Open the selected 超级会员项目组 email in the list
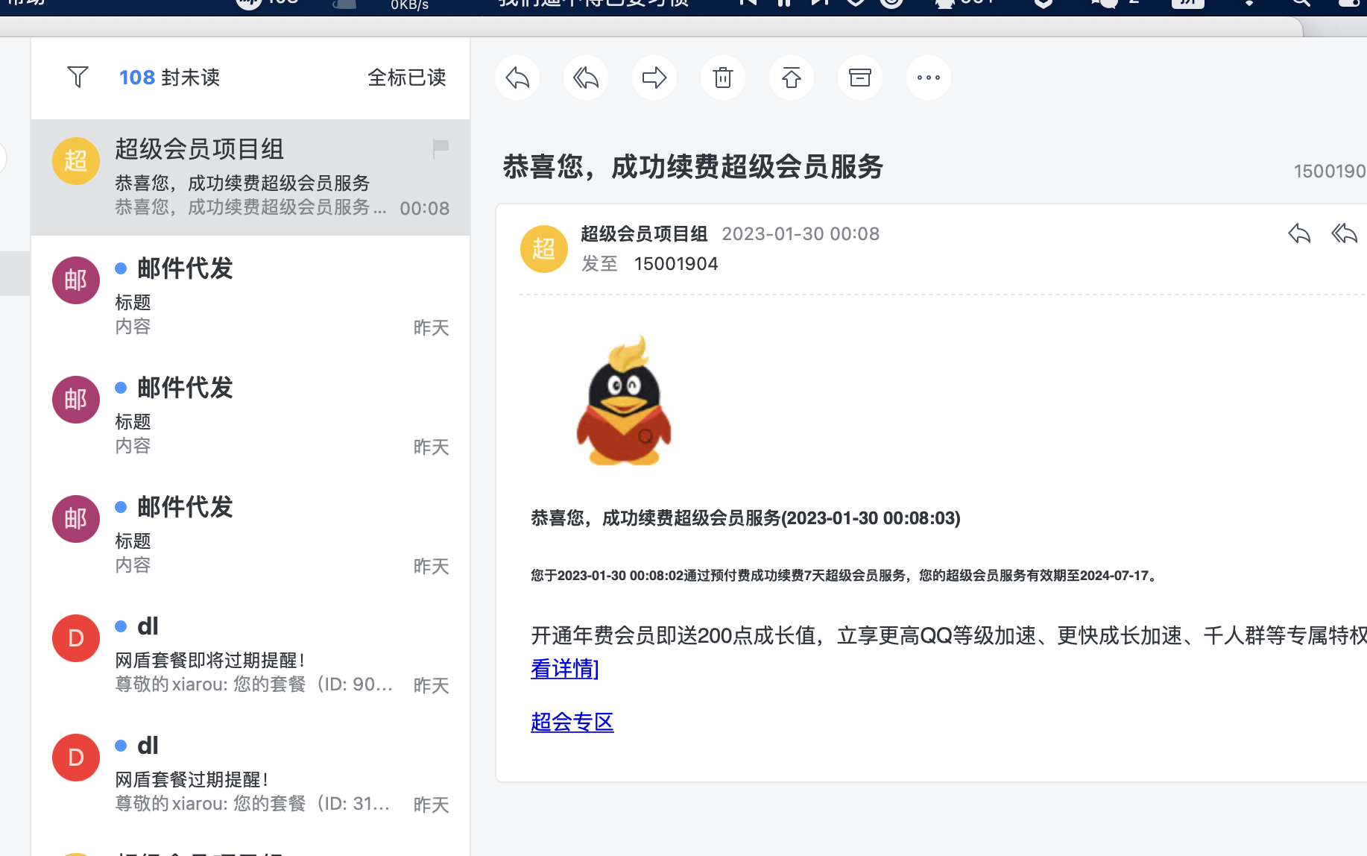The width and height of the screenshot is (1367, 856). click(x=250, y=177)
